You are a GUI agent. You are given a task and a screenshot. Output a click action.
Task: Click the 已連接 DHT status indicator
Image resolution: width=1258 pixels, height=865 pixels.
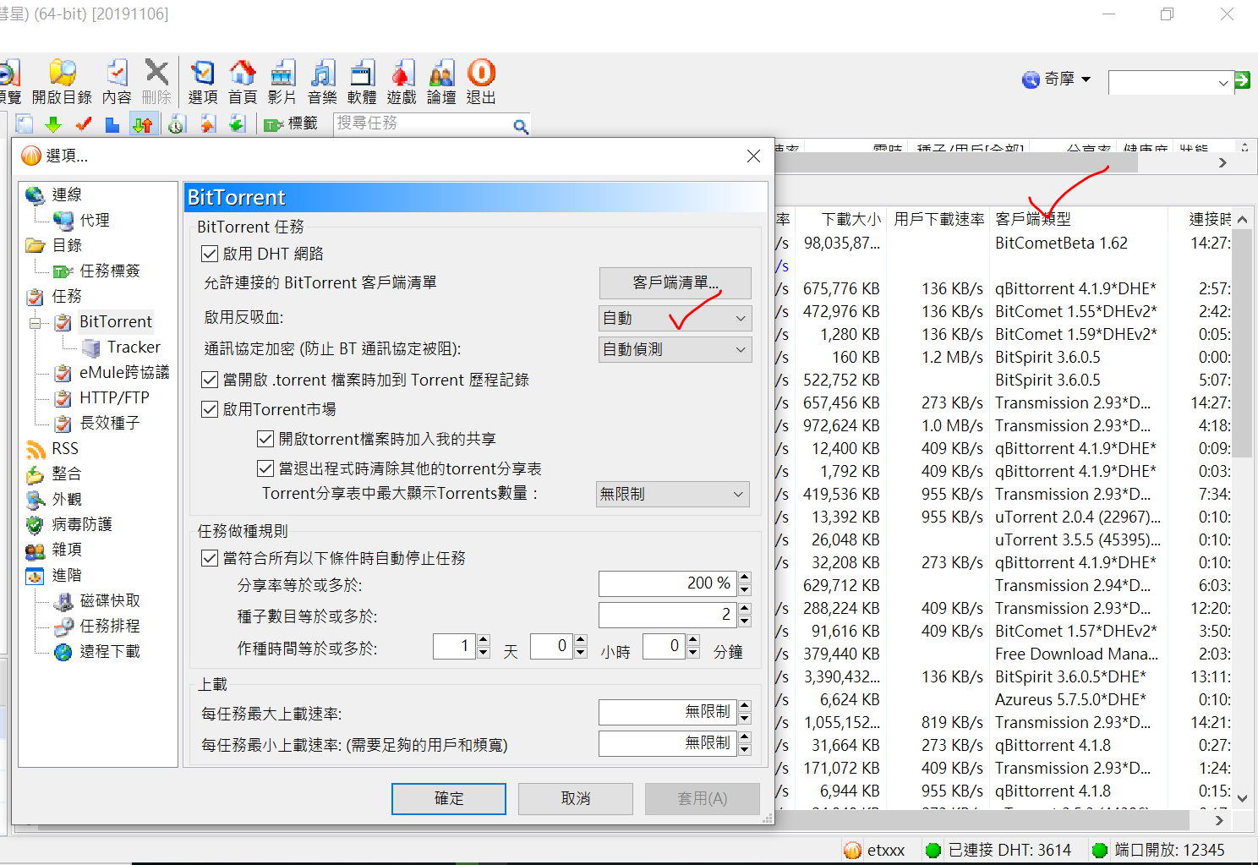[x=998, y=850]
